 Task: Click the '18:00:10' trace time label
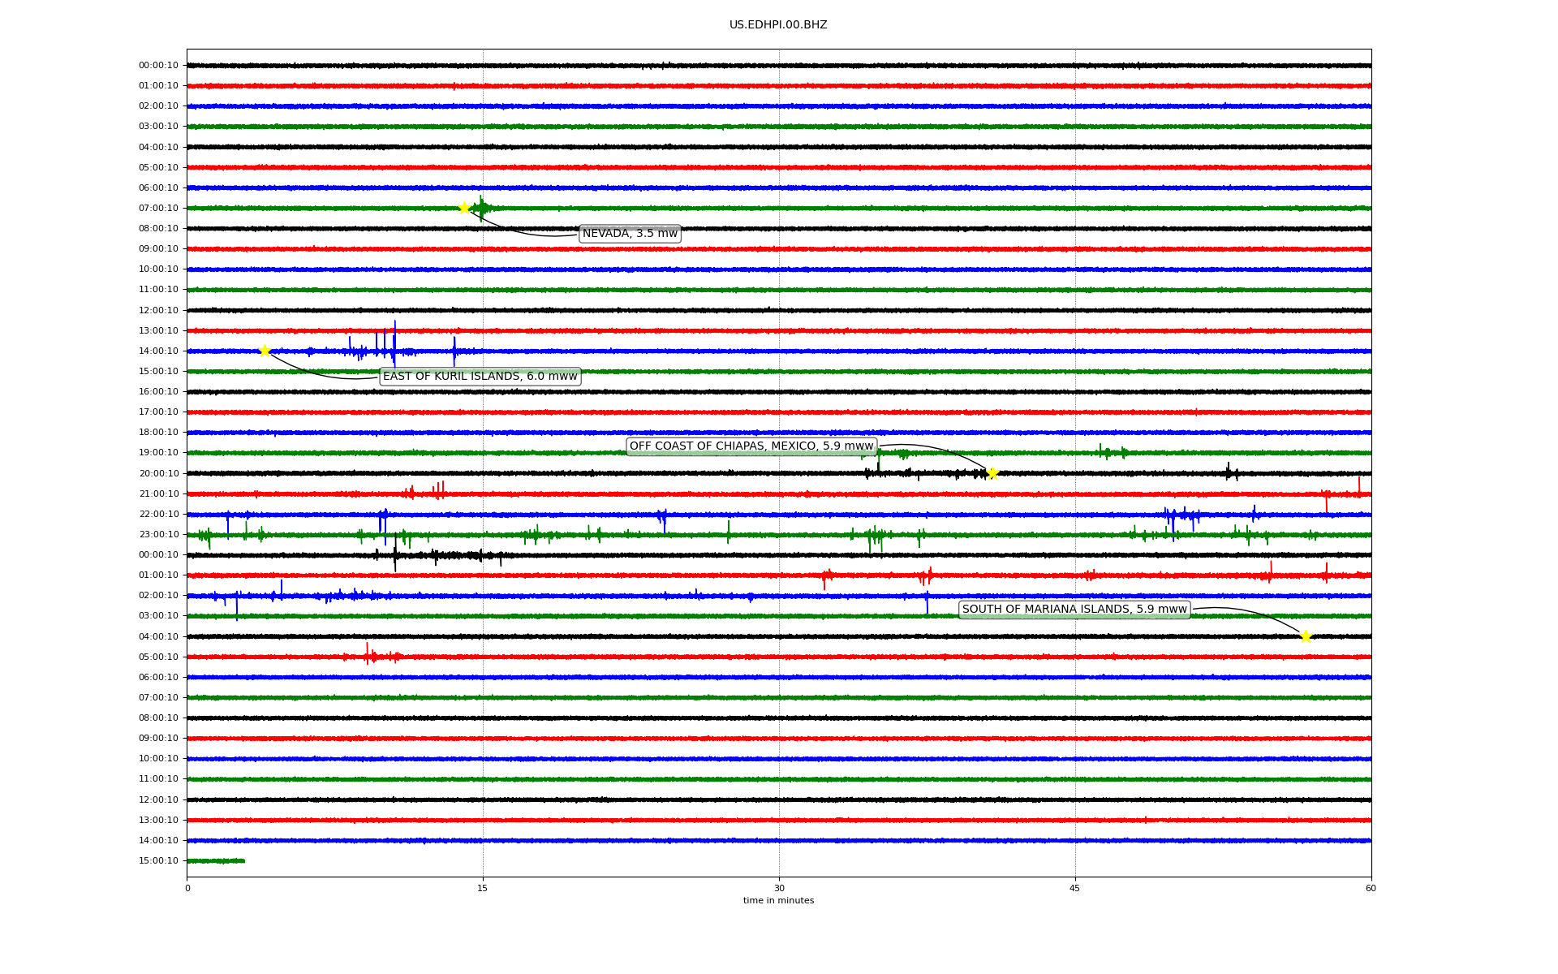[158, 433]
